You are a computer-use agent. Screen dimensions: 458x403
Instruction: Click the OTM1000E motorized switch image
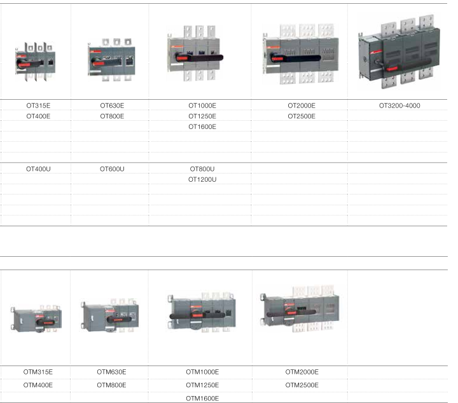tap(202, 311)
